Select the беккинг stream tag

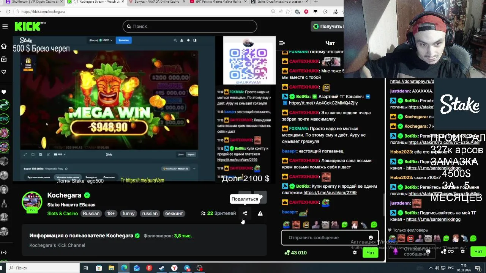174,213
